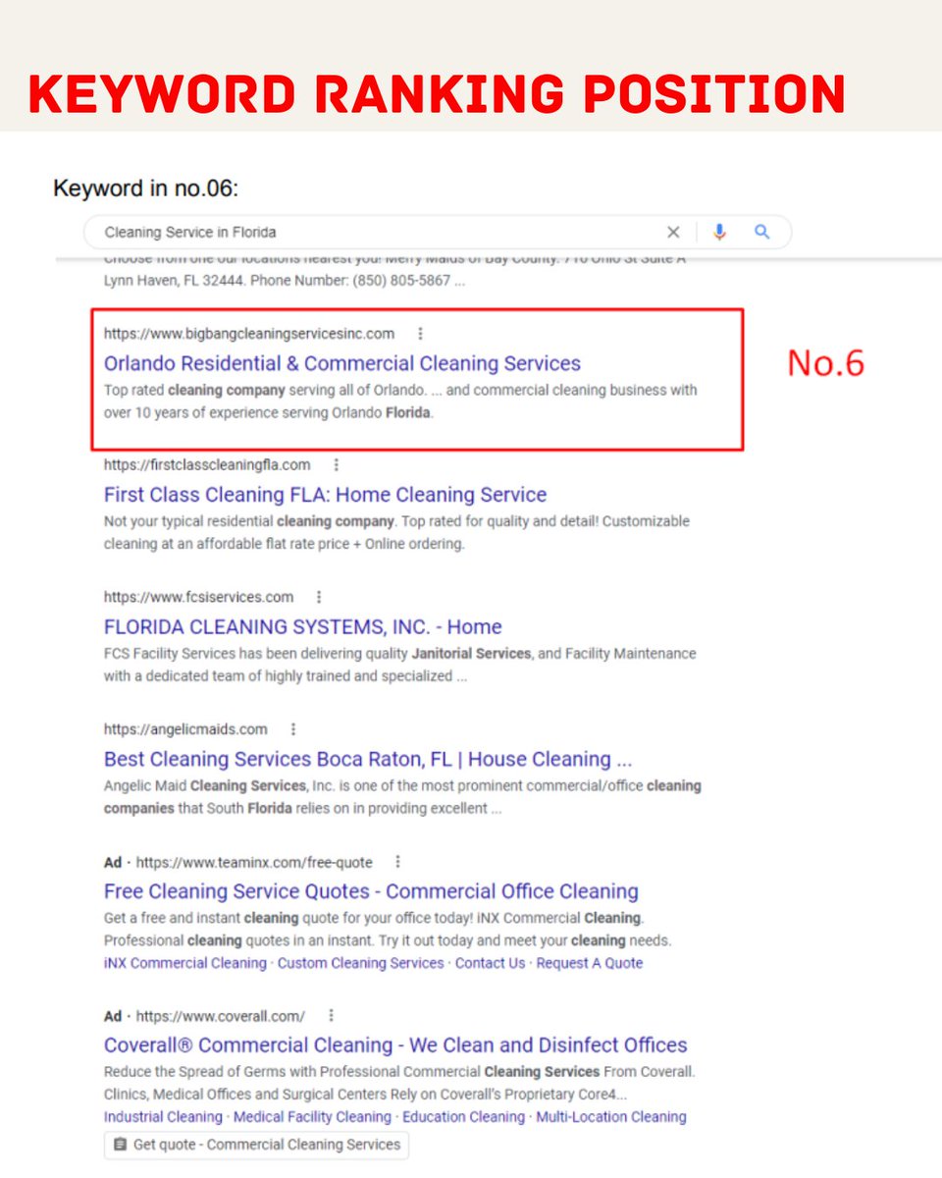Click the 'FCS Facility Services has been delivering' snippet
This screenshot has width=942, height=1178.
pos(399,665)
